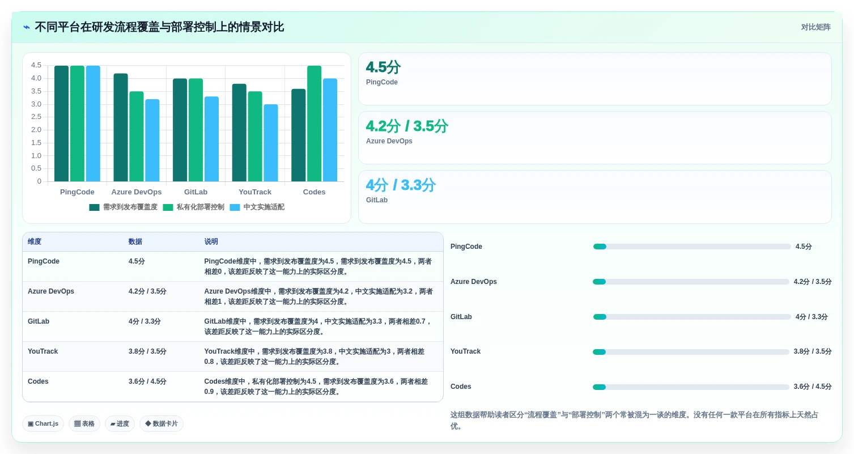
Task: Click table cell 3.8分 / 3.5分
Action: coord(147,351)
